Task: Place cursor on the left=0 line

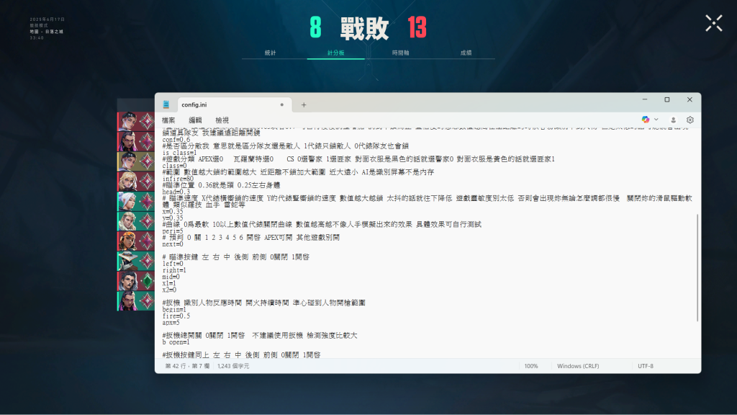Action: coord(173,264)
